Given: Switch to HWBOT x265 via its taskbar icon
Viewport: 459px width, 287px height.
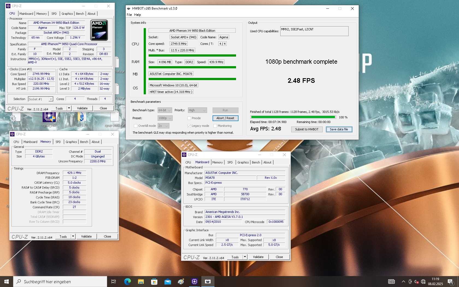Looking at the screenshot, I should pos(208,282).
